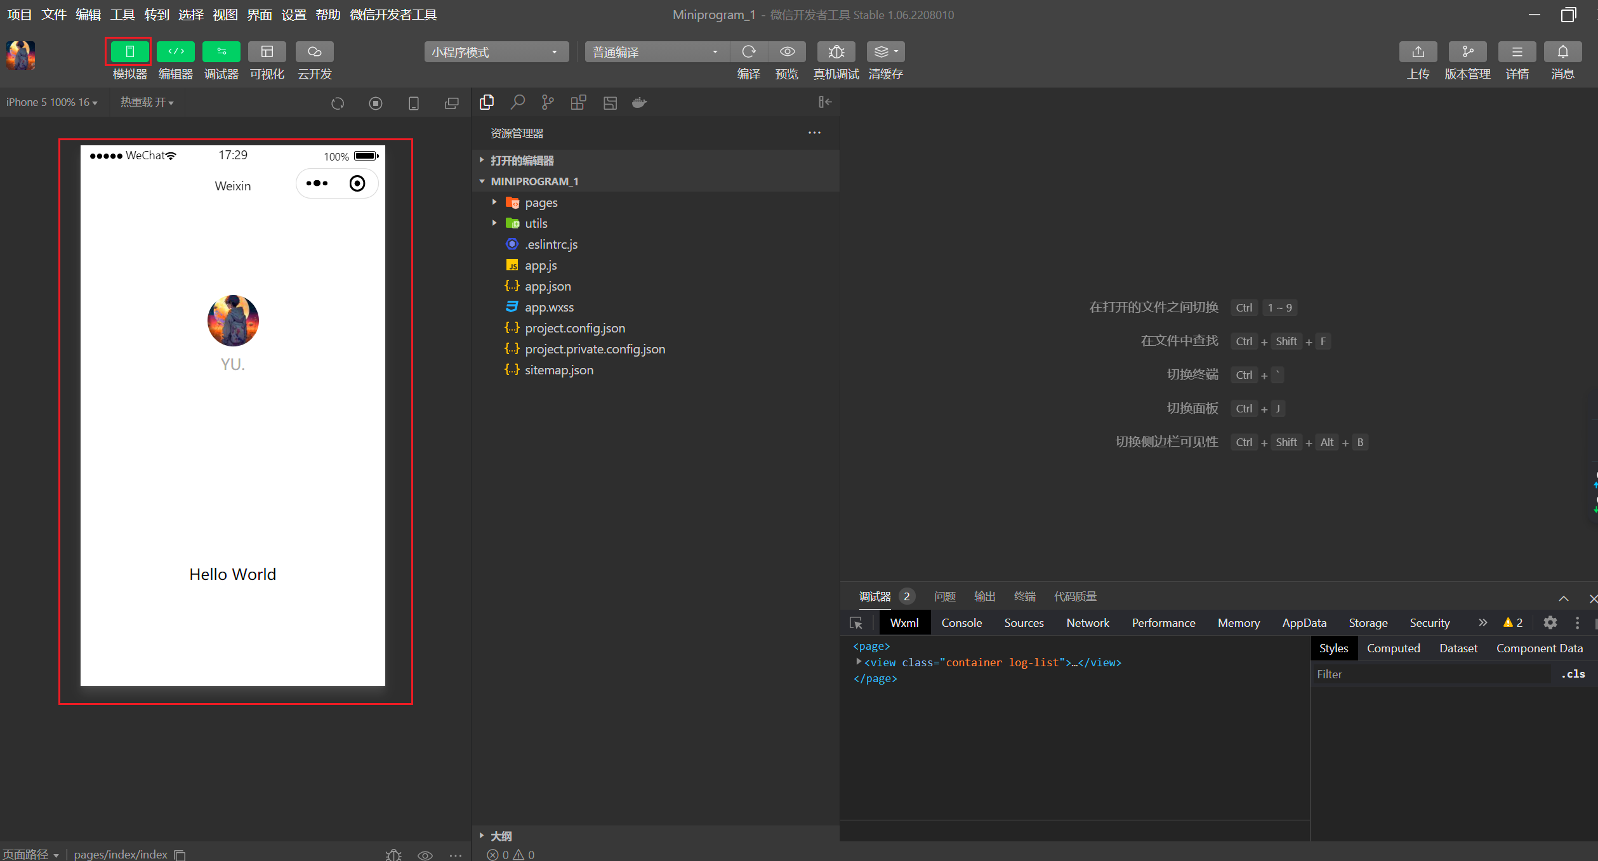Open the 小程序模式 mode dropdown

point(496,52)
